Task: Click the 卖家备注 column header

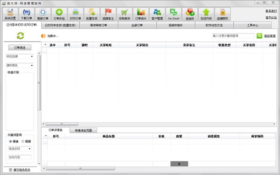Action: tap(189, 45)
